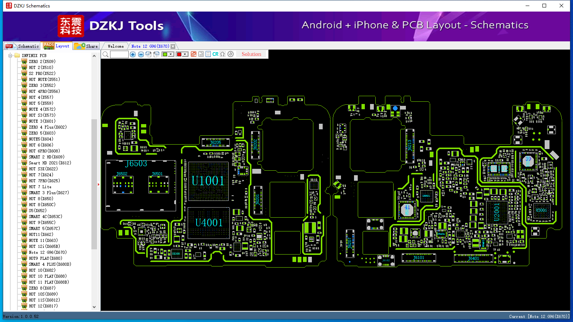Select HOT 7 Lite in the tree

click(40, 187)
